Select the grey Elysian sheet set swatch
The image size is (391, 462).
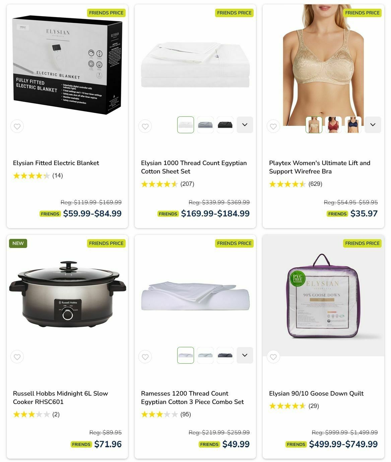click(205, 125)
